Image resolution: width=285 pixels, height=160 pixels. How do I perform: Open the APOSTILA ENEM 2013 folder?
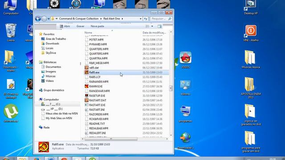(251, 88)
